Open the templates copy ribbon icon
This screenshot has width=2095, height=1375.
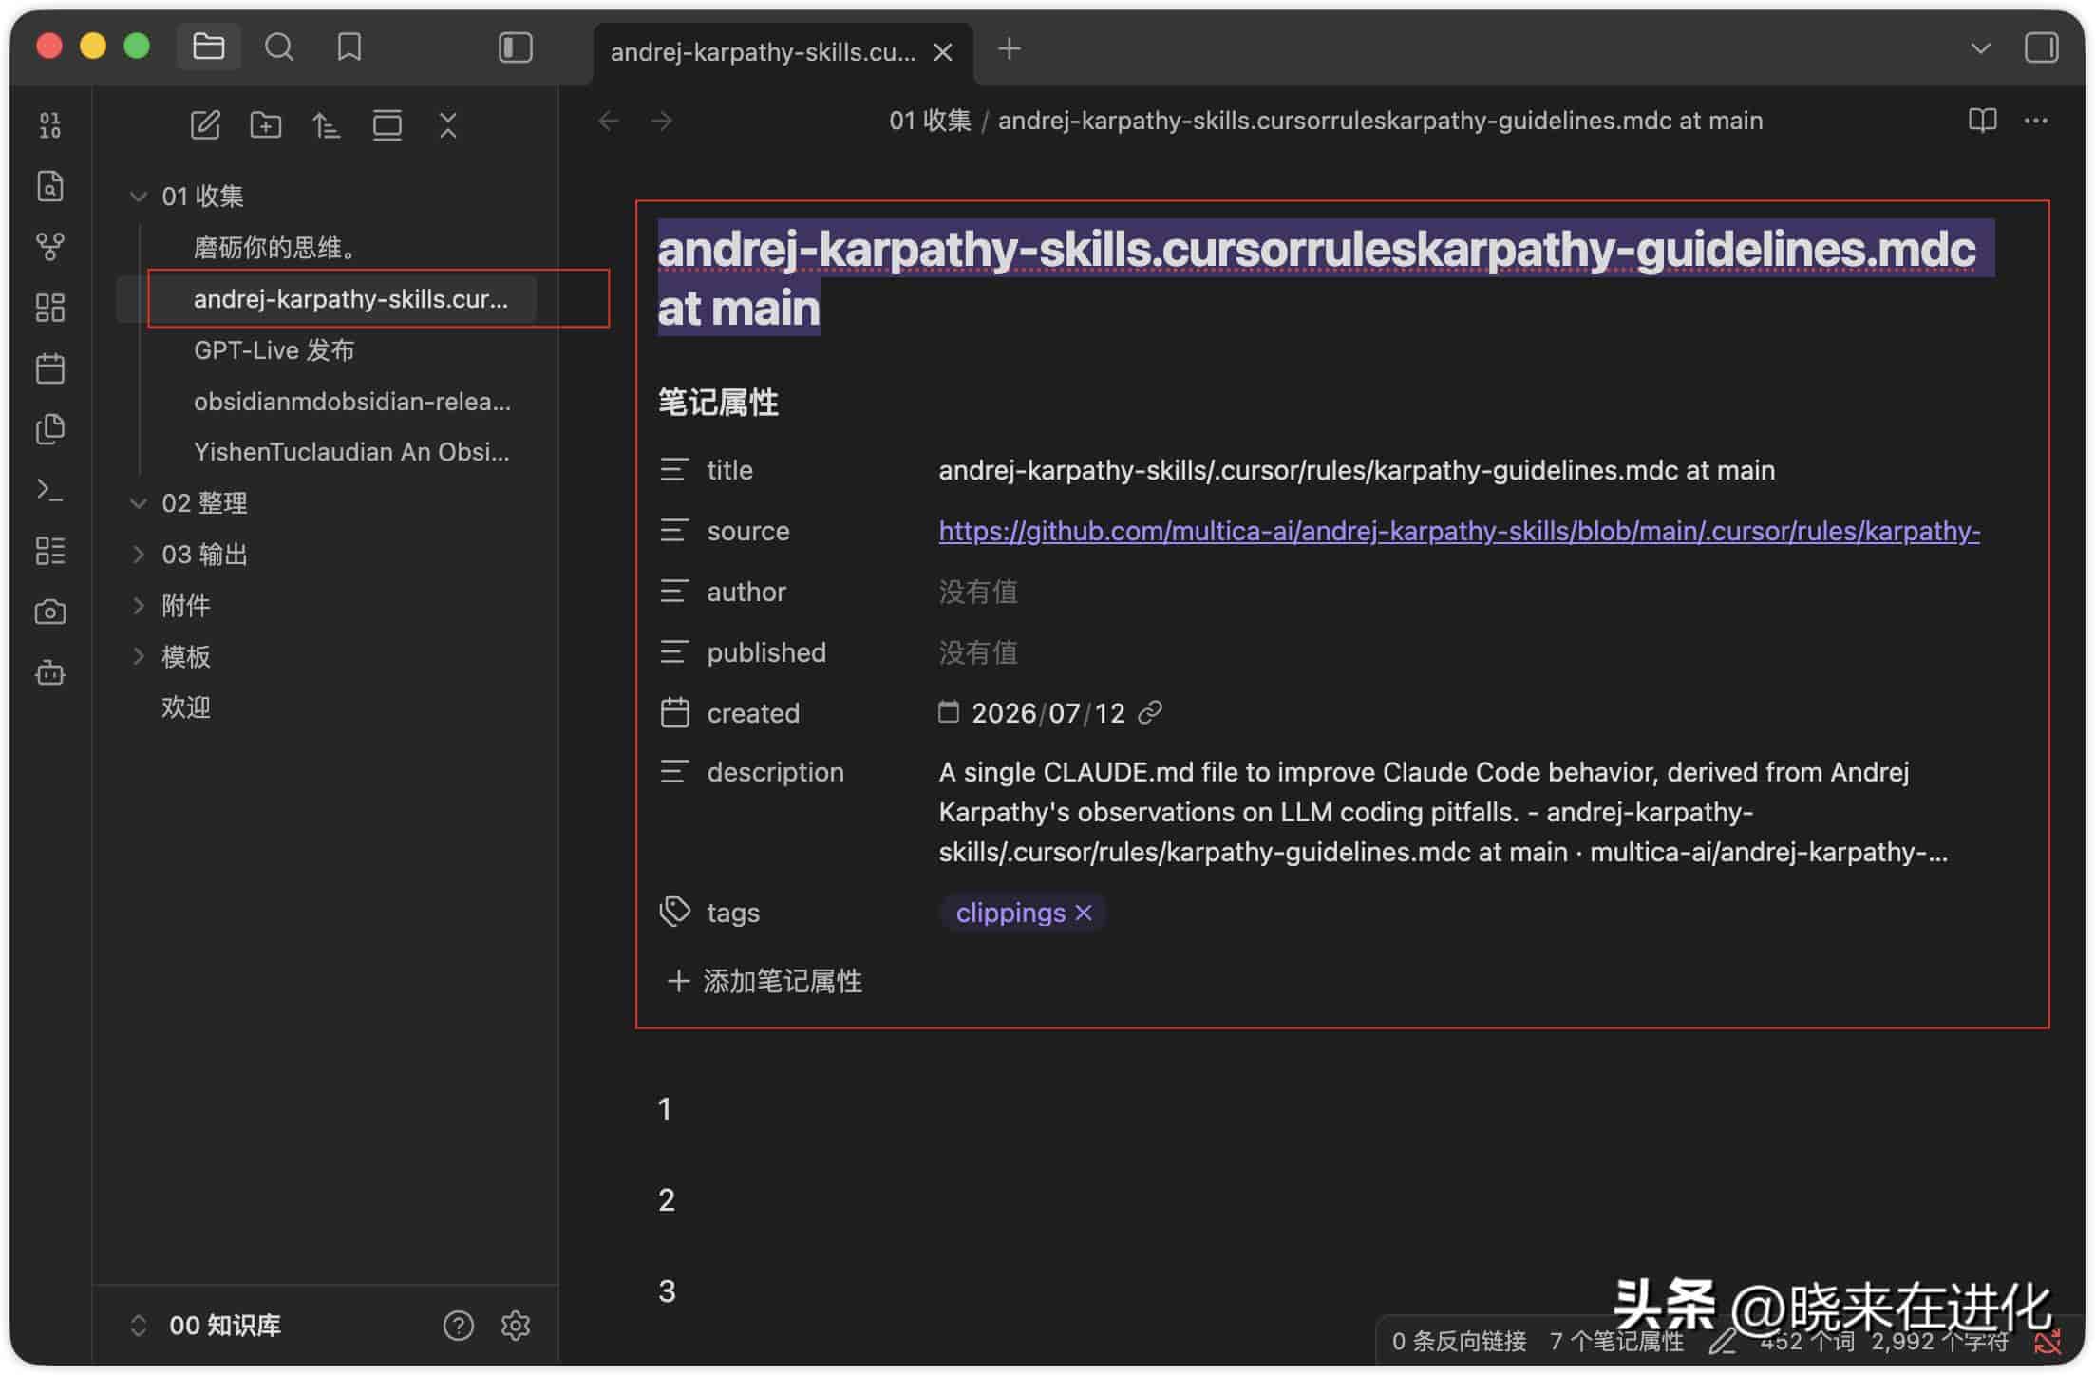point(50,429)
